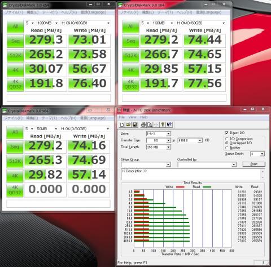Click ATTO toolbar greyed crosshair move icon
The width and height of the screenshot is (271, 267).
point(156,124)
